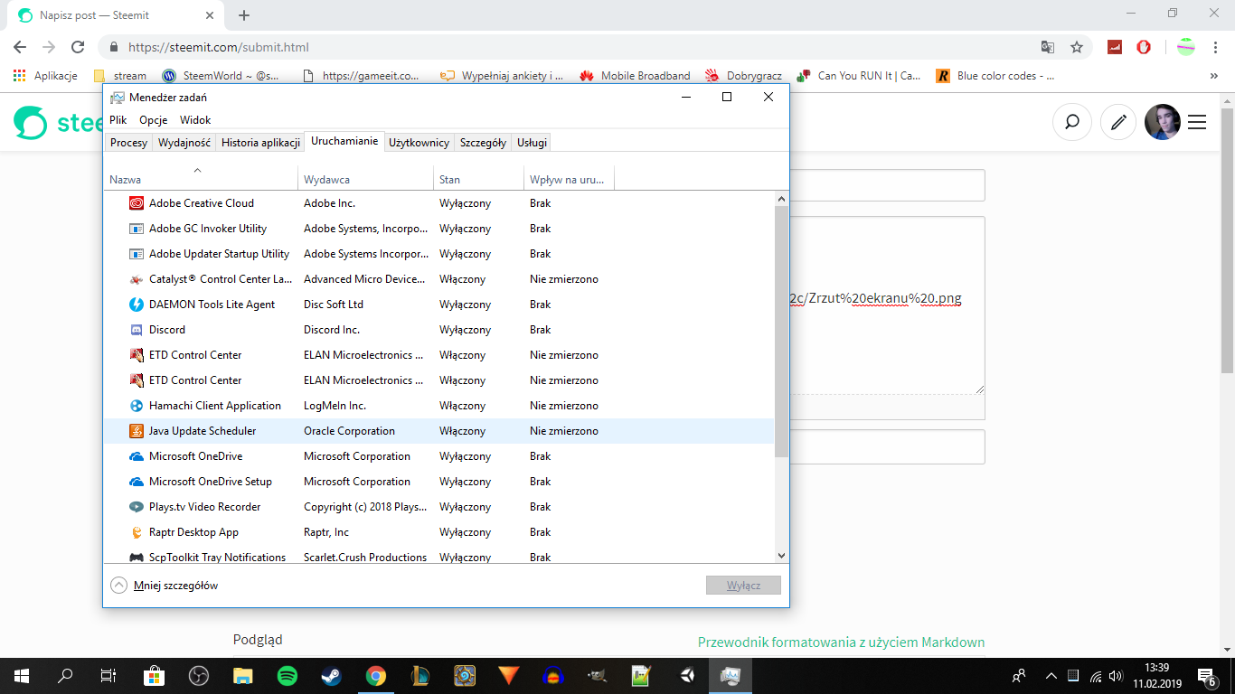Click the Wyłącz button
1235x694 pixels.
(x=743, y=586)
